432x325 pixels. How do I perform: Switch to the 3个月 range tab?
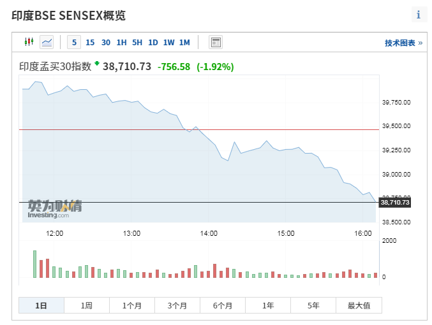(177, 305)
